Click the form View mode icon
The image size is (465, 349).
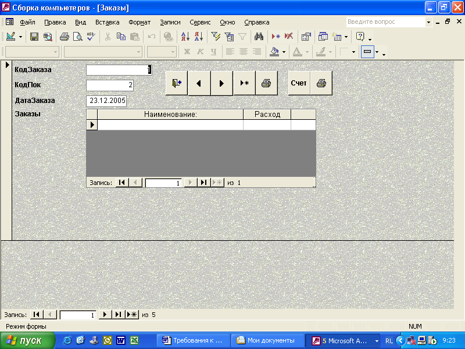pos(11,37)
